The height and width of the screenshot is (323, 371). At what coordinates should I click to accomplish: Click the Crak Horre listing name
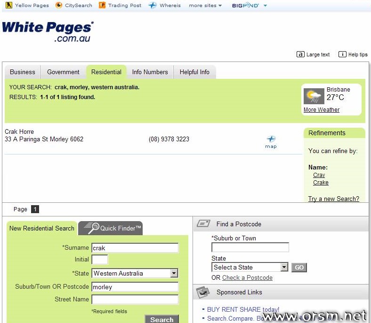pos(19,131)
